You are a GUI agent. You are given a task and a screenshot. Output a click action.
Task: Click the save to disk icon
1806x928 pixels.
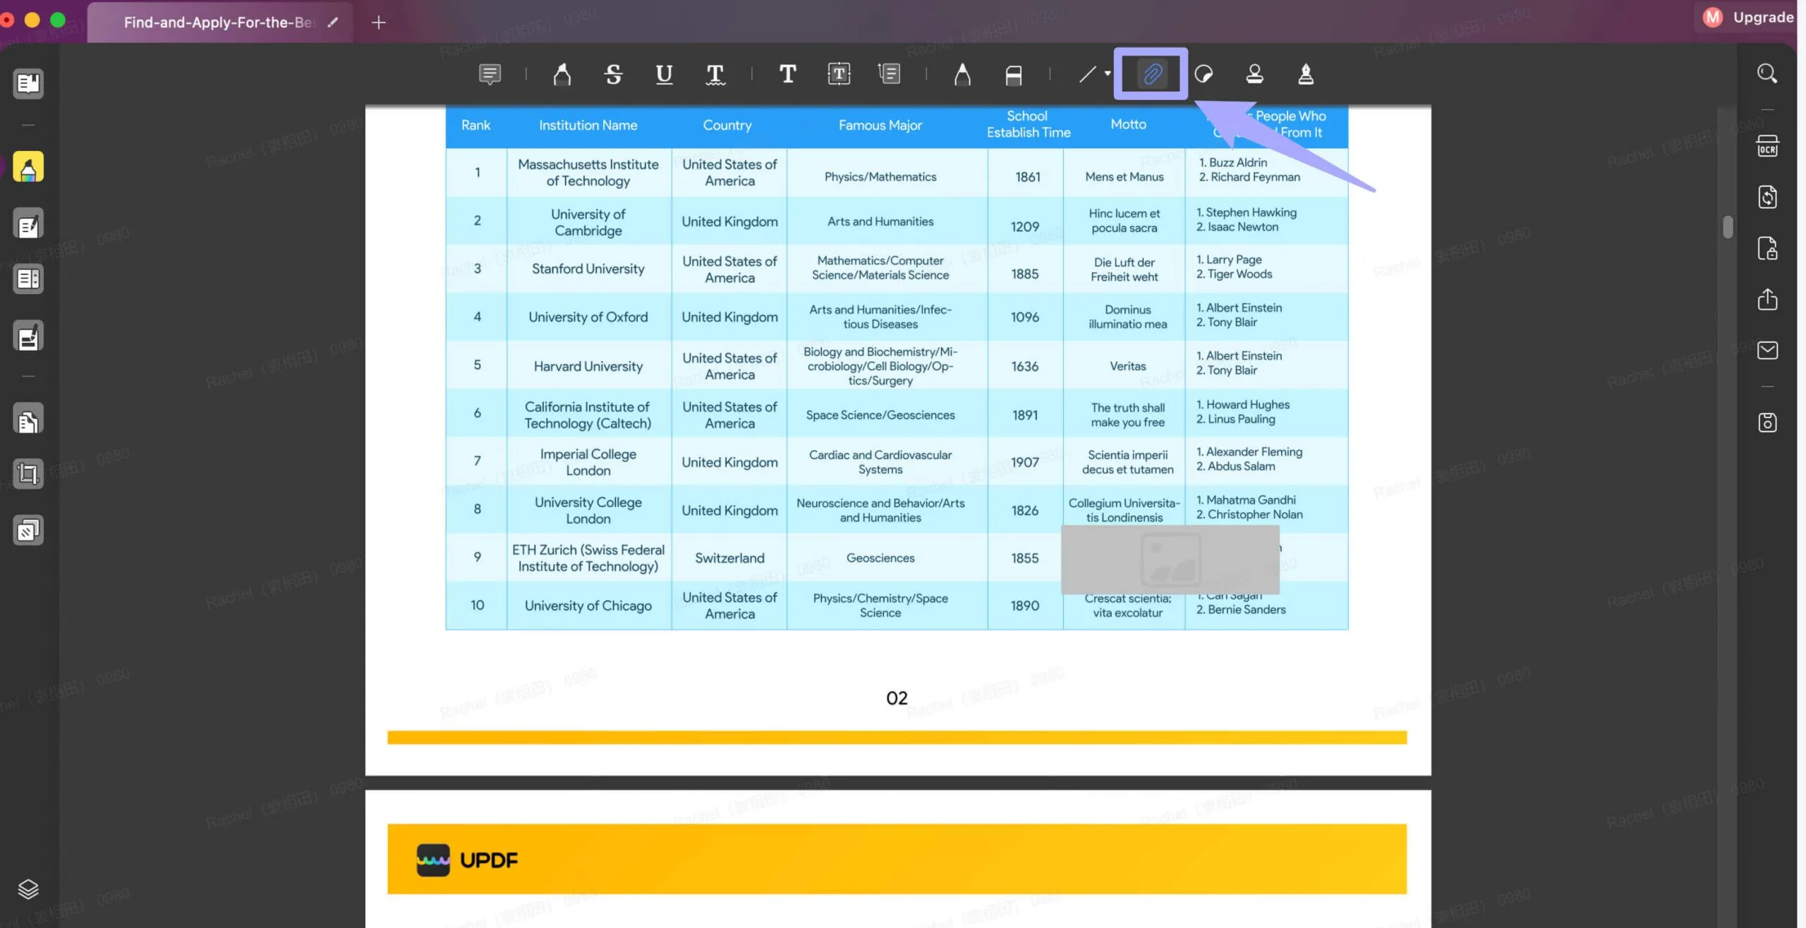[x=1767, y=422]
